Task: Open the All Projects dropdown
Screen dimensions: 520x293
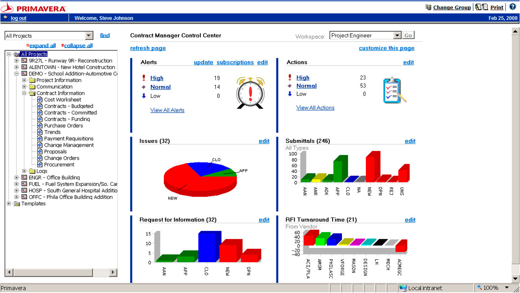Action: [x=89, y=36]
